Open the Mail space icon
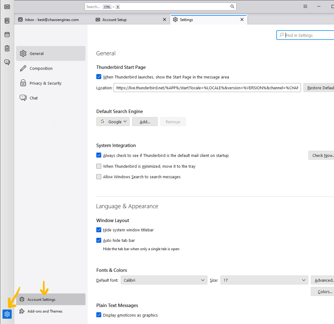 point(7,7)
